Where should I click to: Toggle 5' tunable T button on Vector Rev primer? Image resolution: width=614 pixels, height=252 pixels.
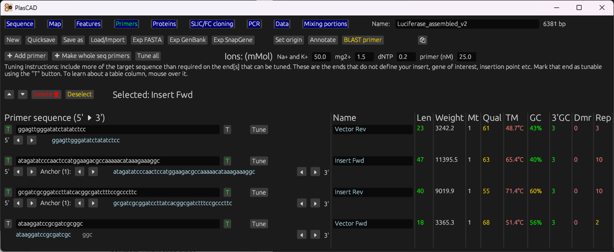tap(8, 130)
